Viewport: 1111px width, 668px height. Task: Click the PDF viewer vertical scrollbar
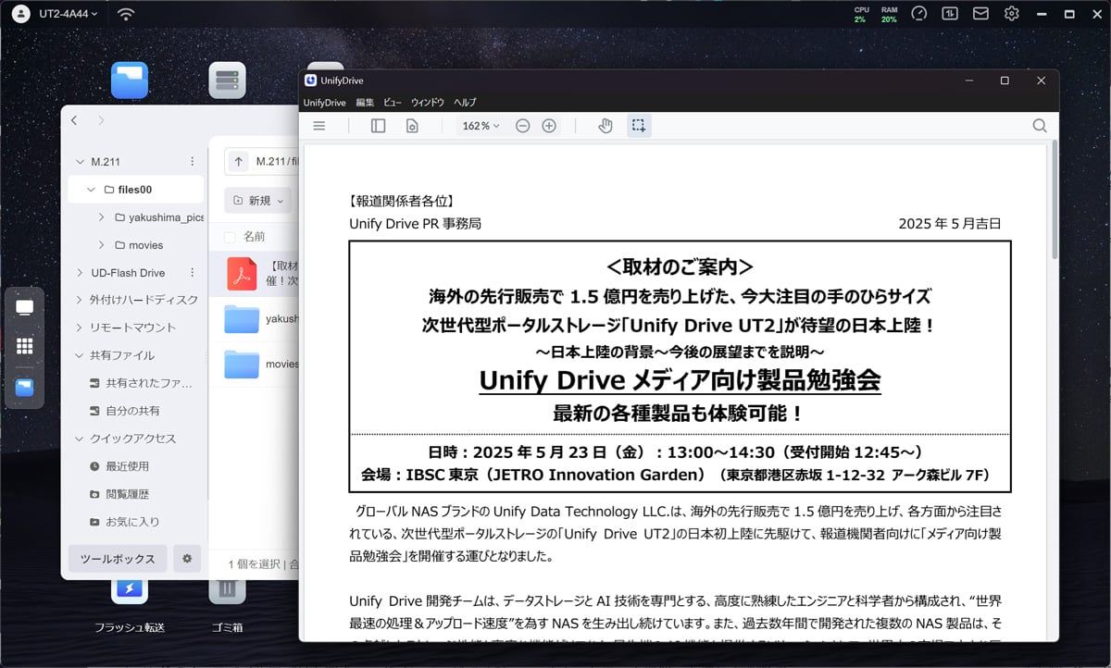[x=1055, y=199]
